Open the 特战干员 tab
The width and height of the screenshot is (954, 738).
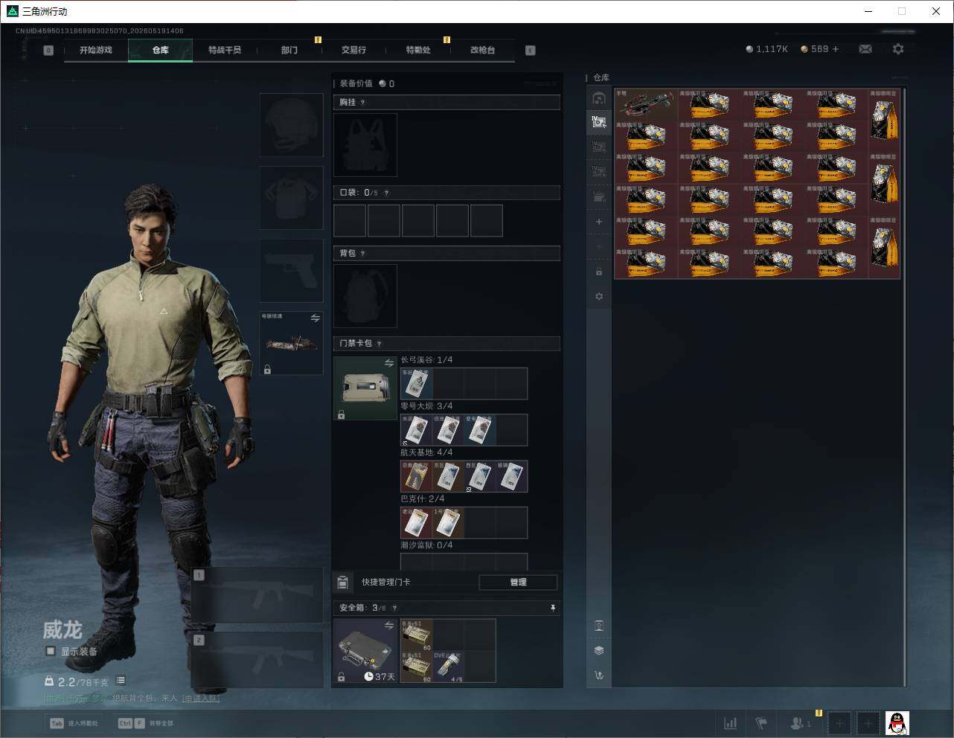pos(225,50)
